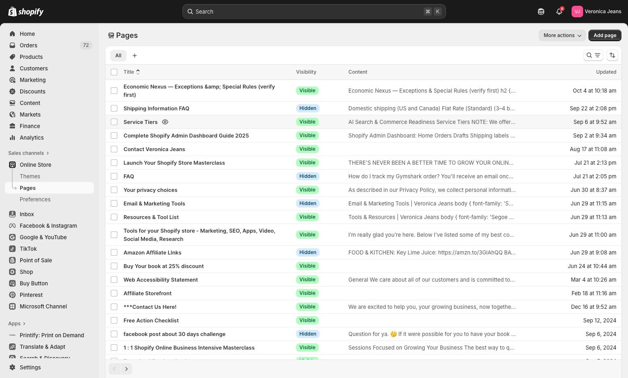Open the Your privacy choices page
Viewport: 628px width, 378px height.
150,190
